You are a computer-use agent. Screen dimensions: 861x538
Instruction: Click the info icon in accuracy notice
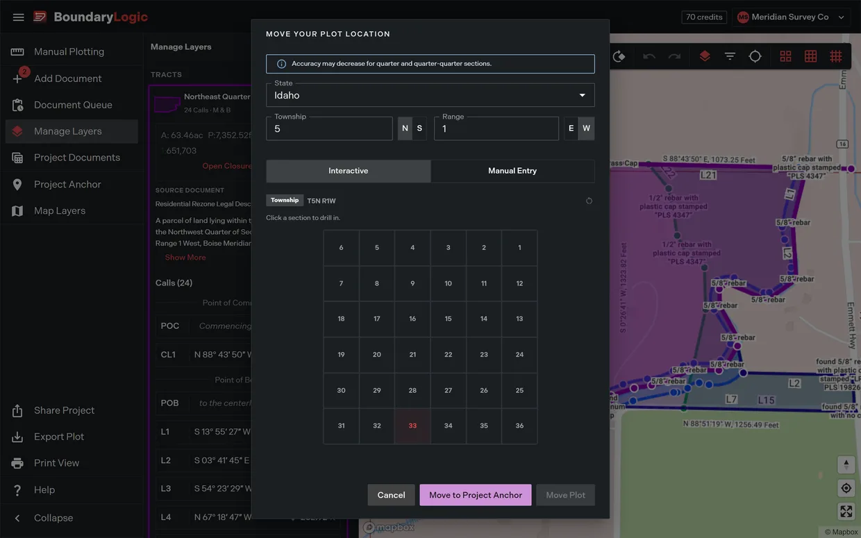[281, 64]
